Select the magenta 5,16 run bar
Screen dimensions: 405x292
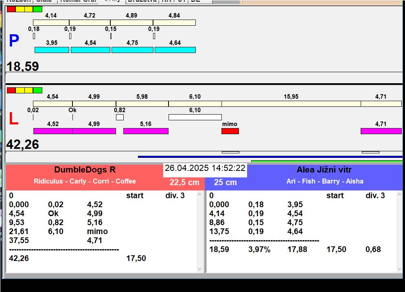[x=146, y=131]
